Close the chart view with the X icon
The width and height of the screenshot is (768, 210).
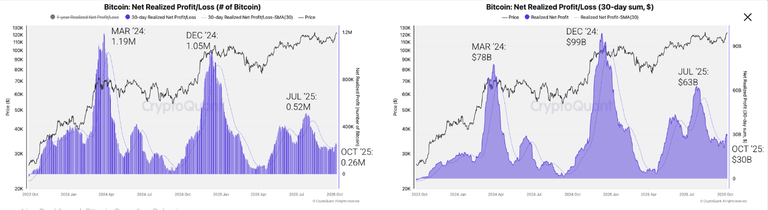click(x=747, y=17)
